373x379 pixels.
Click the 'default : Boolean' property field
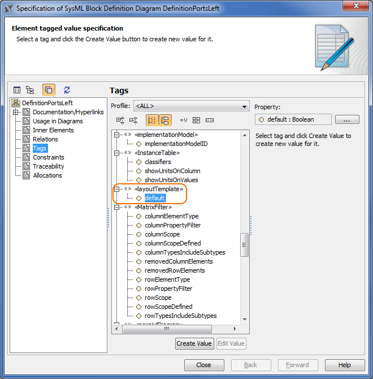point(293,119)
